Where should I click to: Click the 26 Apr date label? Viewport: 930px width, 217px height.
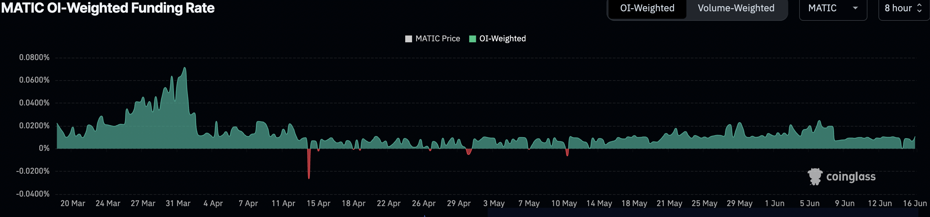(x=423, y=203)
